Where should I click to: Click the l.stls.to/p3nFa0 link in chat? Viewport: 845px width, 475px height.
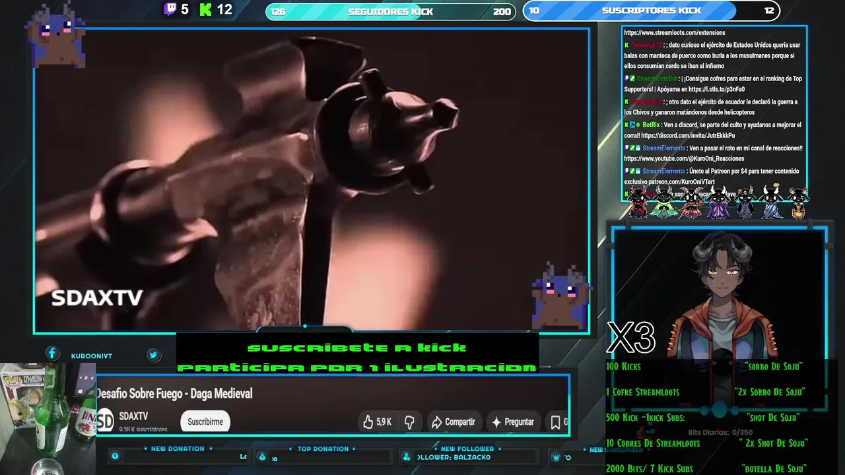pos(717,89)
